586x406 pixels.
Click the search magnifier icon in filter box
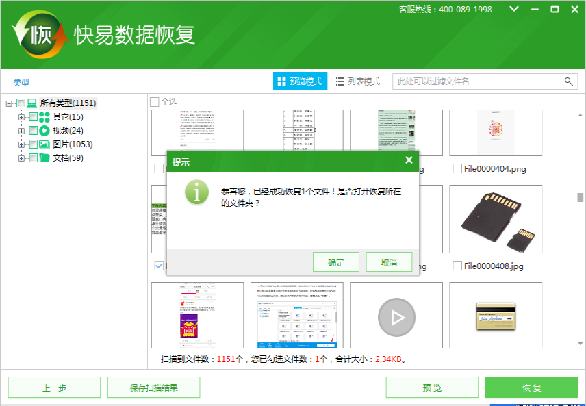(569, 81)
